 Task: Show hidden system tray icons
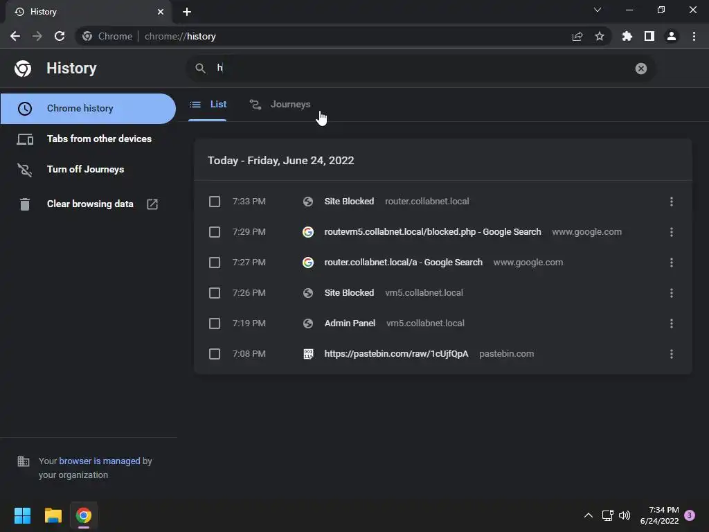(589, 515)
